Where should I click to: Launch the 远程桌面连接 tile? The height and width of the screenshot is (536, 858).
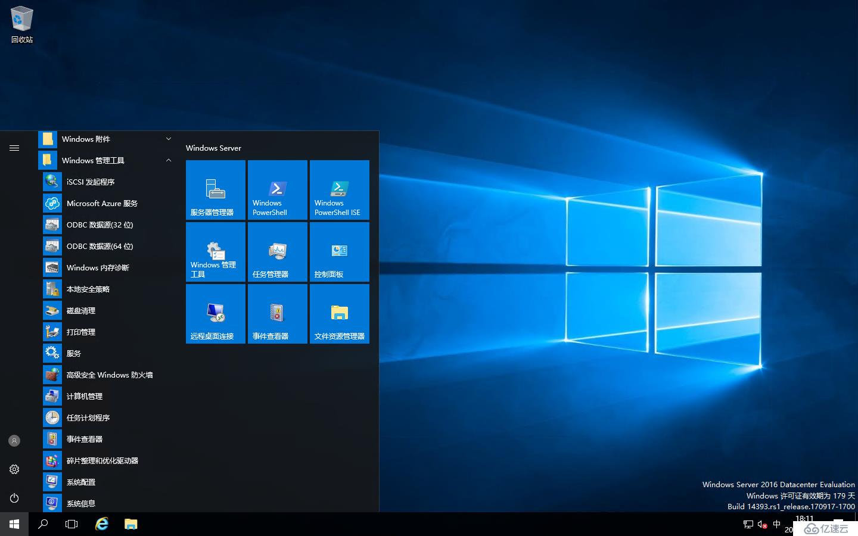pos(216,314)
